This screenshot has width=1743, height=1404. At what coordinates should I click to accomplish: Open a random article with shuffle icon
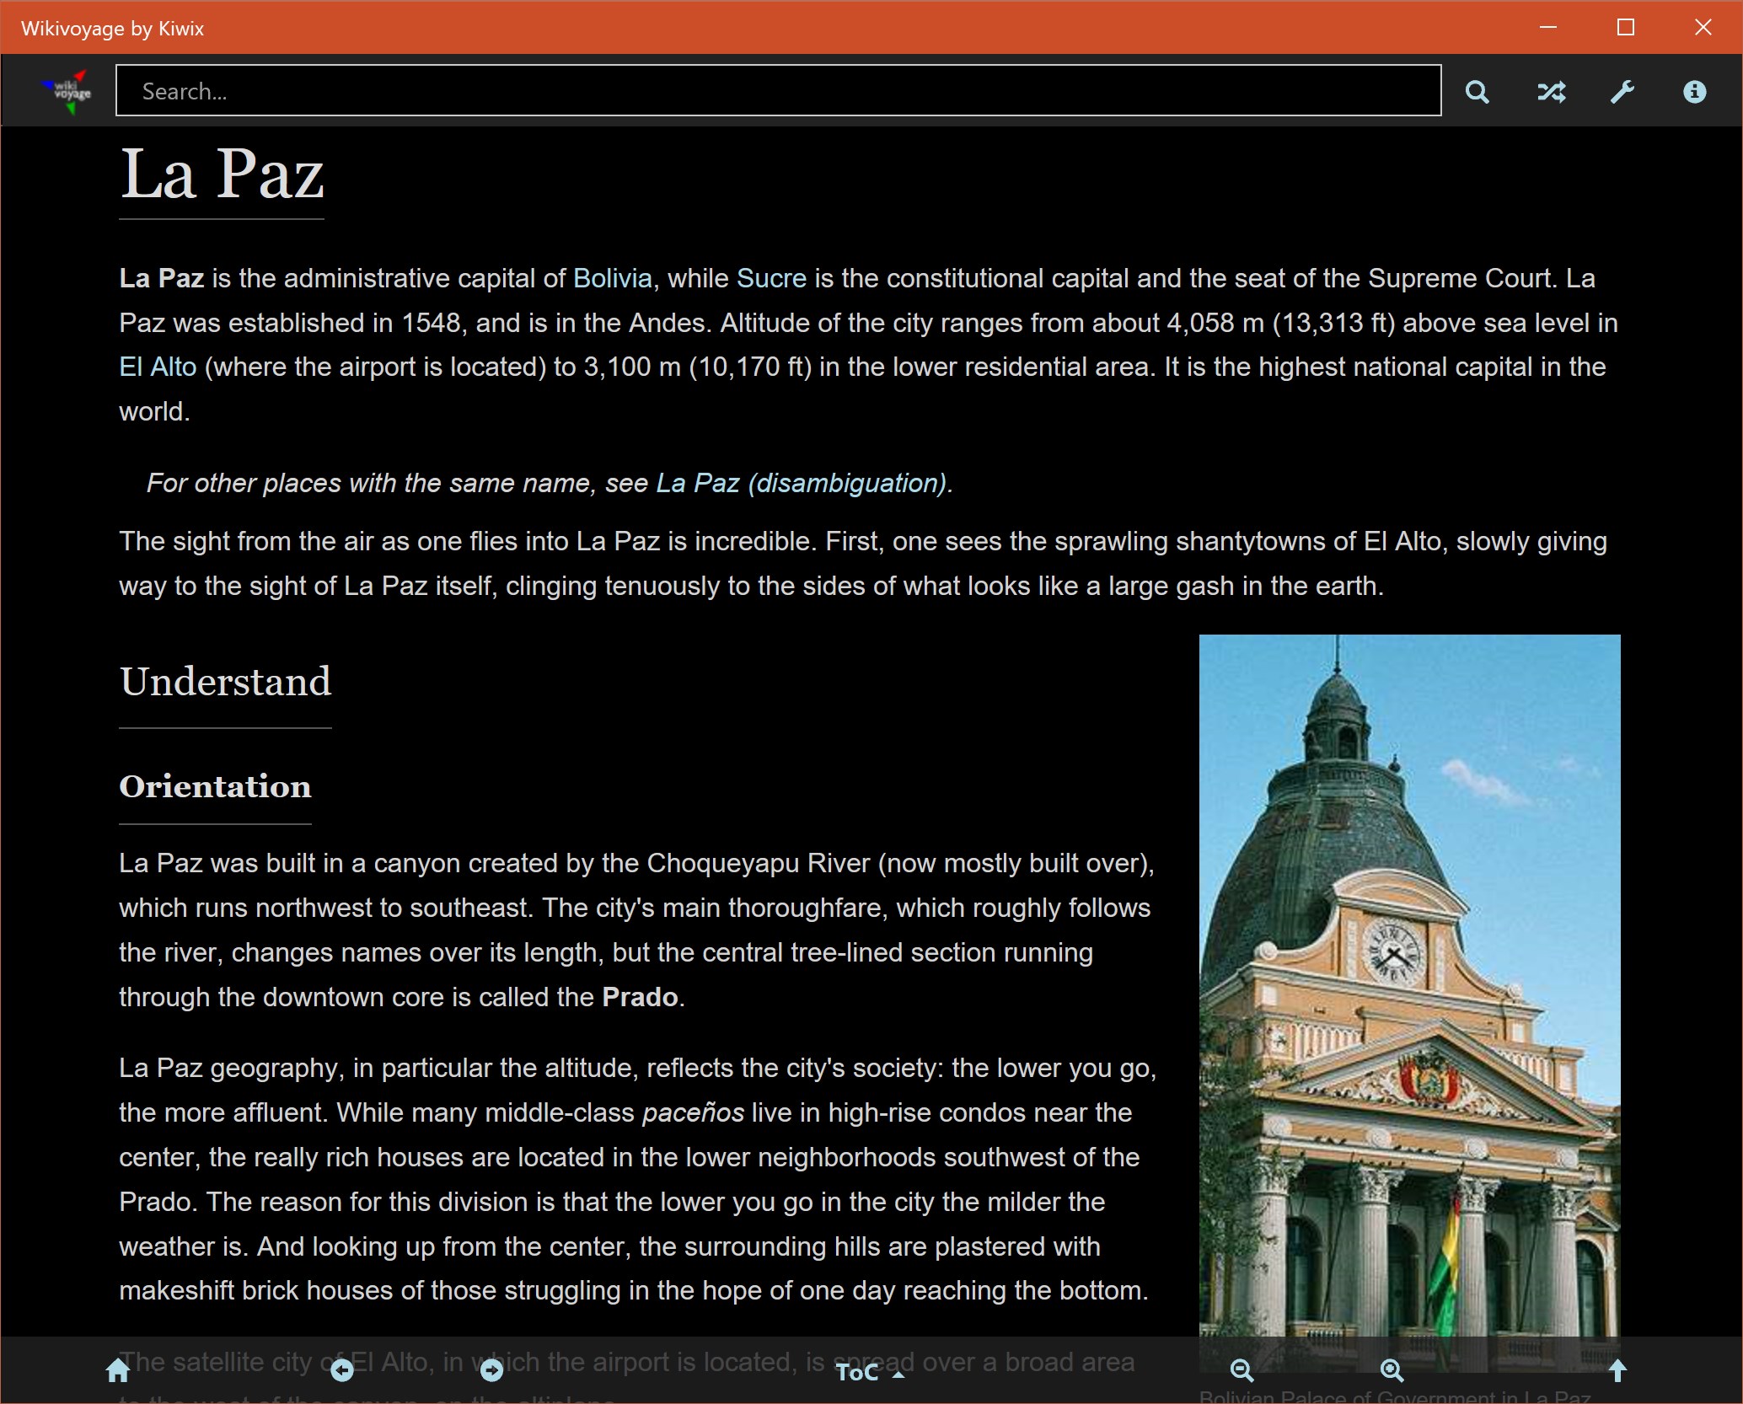(1551, 92)
